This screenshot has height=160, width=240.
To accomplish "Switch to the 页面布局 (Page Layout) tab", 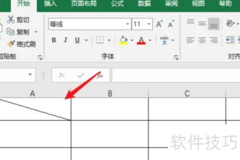I will click(x=84, y=4).
